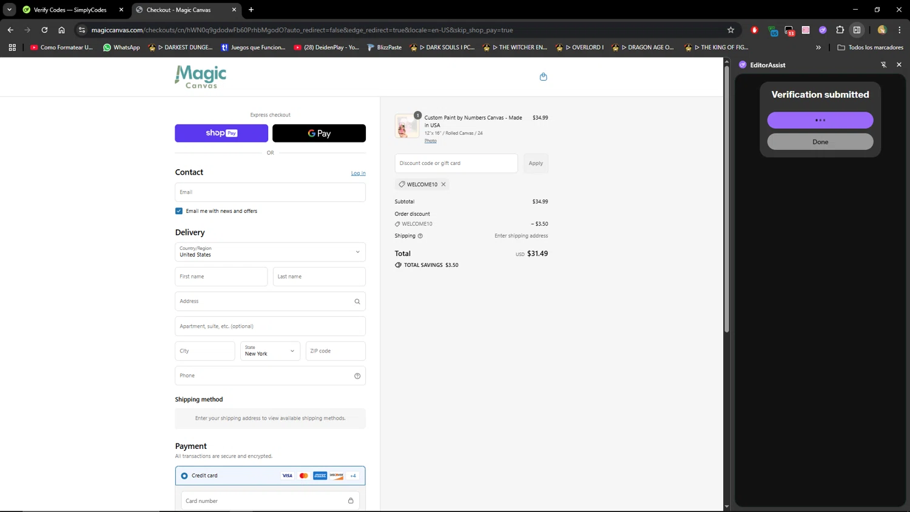The height and width of the screenshot is (512, 910).
Task: Pay with Shop Pay button
Action: click(221, 133)
